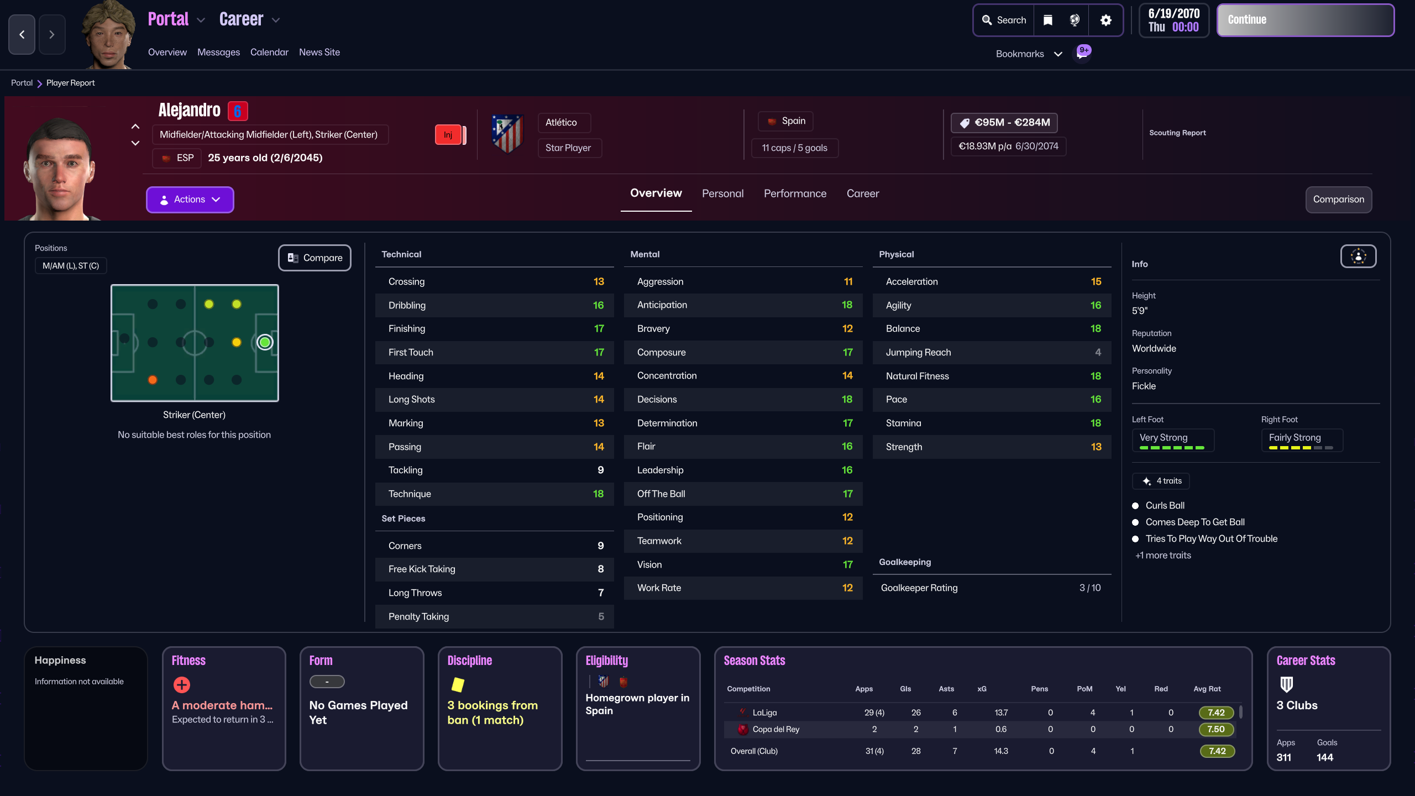Open the globe world icon
Image resolution: width=1415 pixels, height=796 pixels.
click(x=1075, y=20)
